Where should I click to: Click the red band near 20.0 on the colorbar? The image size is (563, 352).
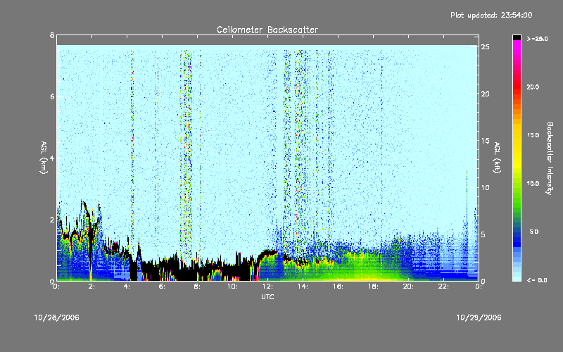pyautogui.click(x=517, y=88)
